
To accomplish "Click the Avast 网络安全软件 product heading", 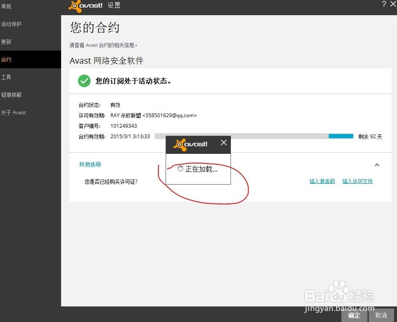I will point(107,61).
